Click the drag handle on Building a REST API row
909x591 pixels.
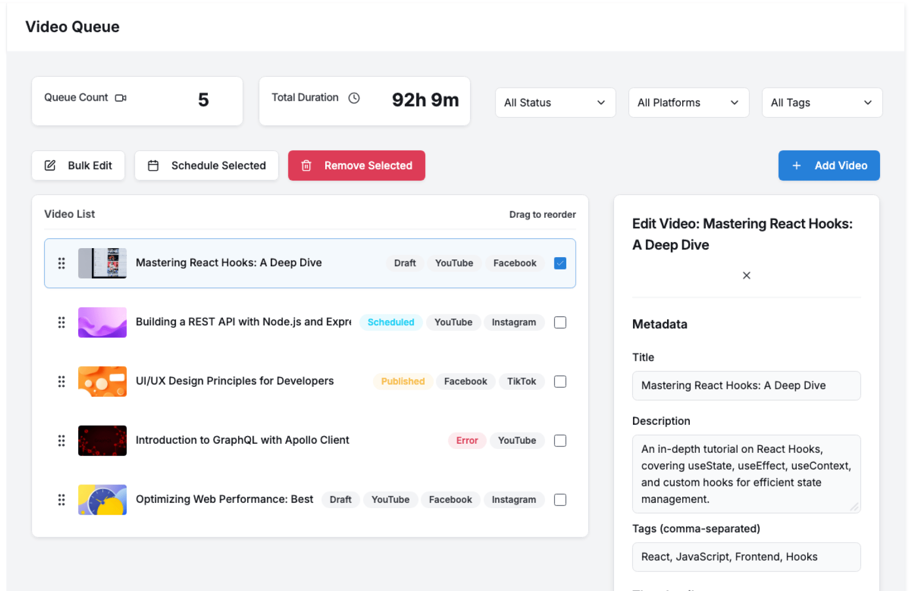[62, 322]
